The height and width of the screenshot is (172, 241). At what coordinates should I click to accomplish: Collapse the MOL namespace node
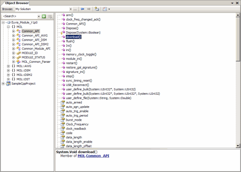pyautogui.click(x=8, y=27)
